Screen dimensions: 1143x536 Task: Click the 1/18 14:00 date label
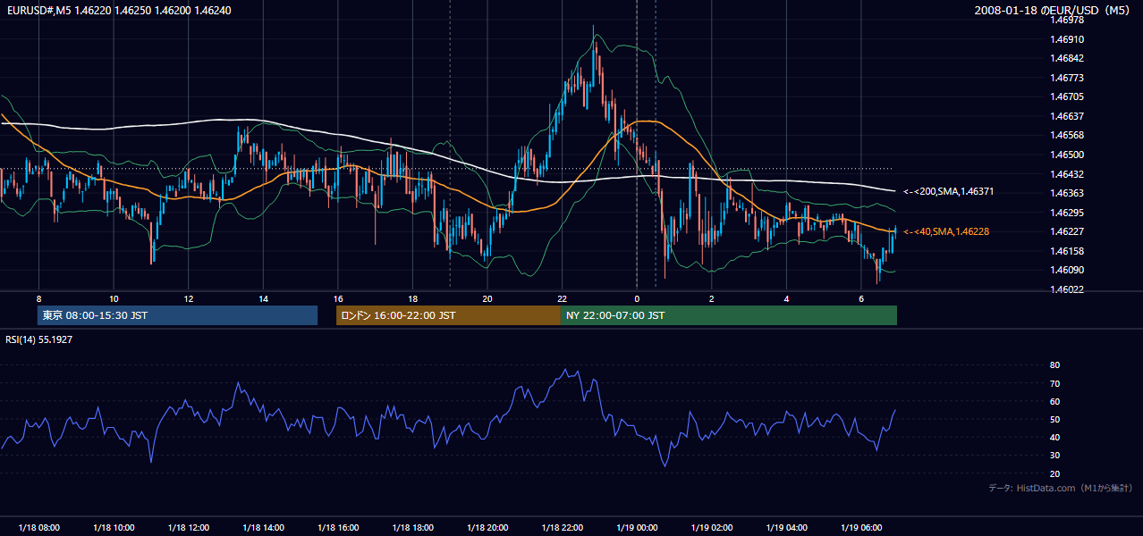point(263,527)
